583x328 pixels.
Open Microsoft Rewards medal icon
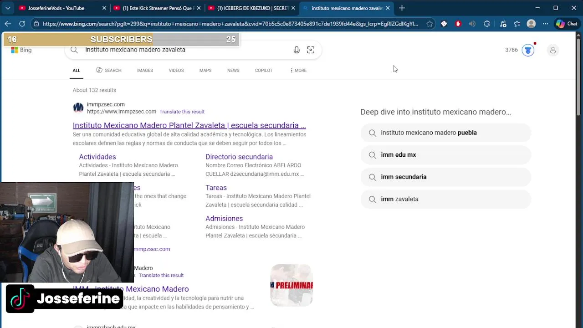click(528, 50)
